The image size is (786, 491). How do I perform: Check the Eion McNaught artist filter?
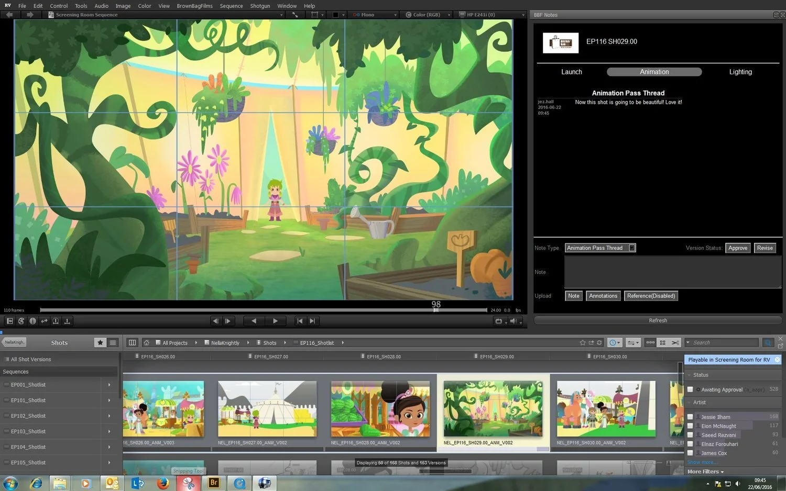point(690,426)
